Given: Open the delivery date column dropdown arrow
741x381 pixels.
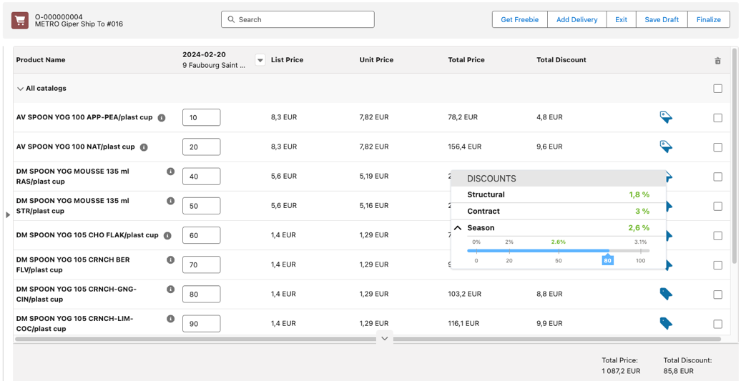Looking at the screenshot, I should [x=260, y=61].
